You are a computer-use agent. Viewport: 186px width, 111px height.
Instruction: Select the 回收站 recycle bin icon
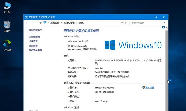[x=7, y=26]
